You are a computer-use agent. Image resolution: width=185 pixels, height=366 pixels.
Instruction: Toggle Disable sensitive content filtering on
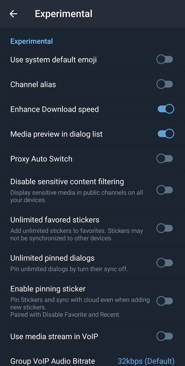[x=164, y=190]
